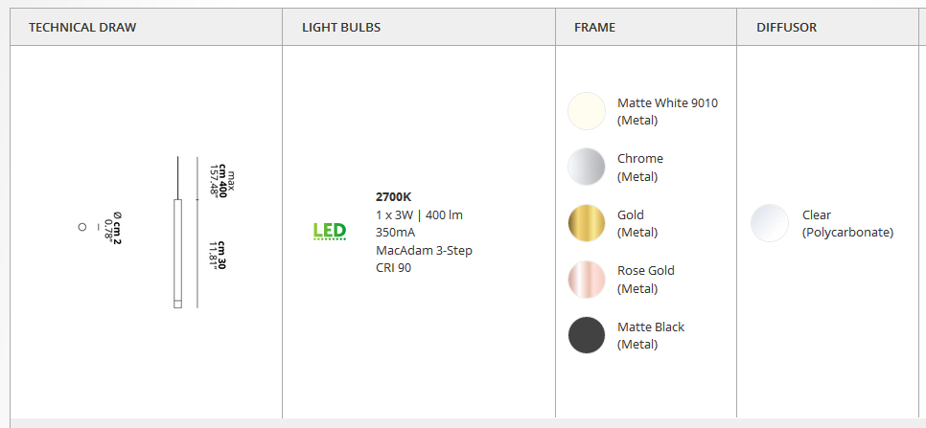The image size is (926, 428).
Task: Select the Clear polycarbonate diffusor swatch
Action: [x=770, y=223]
